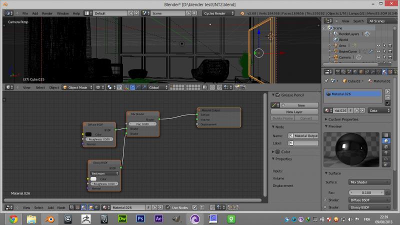Click the World icon in the outliner
The width and height of the screenshot is (400, 225).
335,39
